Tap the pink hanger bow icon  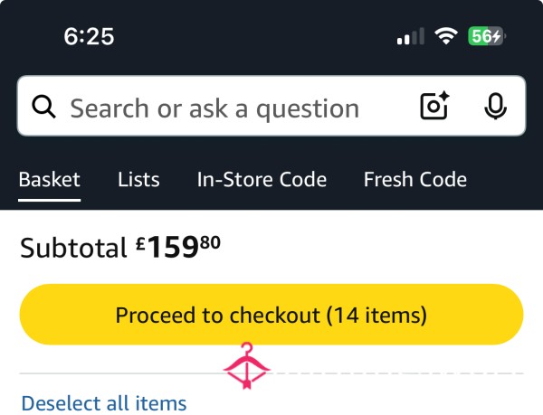tap(246, 366)
